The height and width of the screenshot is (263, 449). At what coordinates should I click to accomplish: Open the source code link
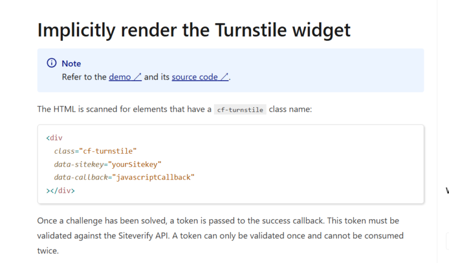point(195,77)
